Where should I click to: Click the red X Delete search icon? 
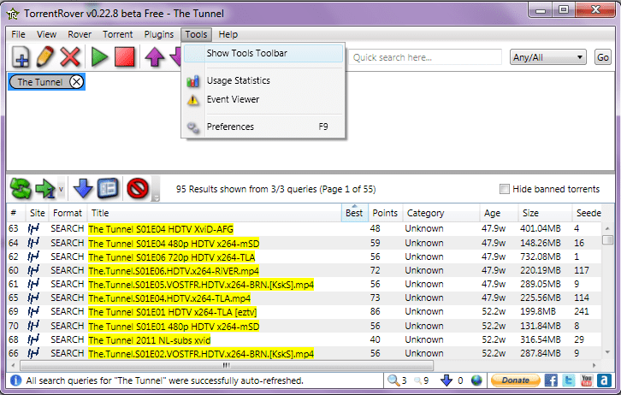click(70, 56)
